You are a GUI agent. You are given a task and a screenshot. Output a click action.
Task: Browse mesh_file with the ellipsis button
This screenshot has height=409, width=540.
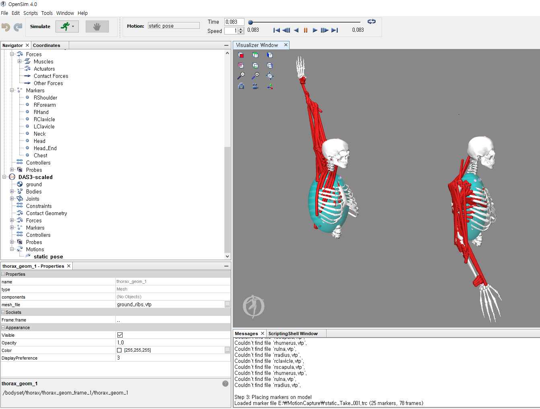[227, 305]
